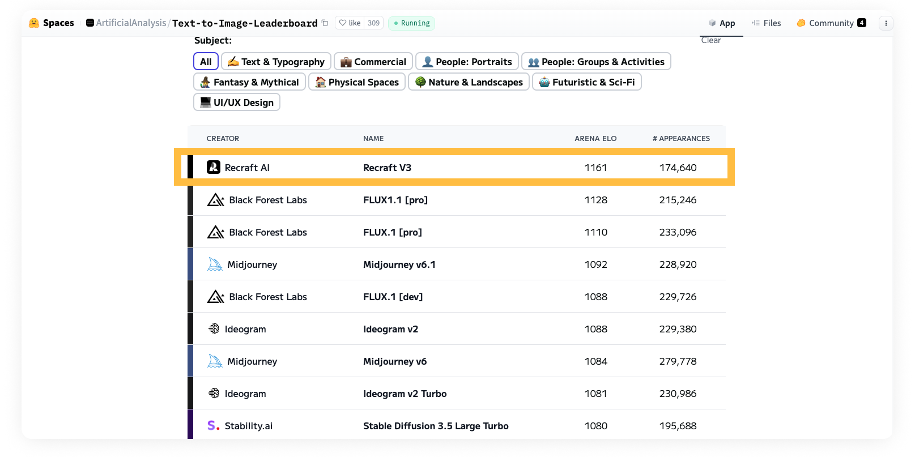Select the All subject filter
The image size is (915, 457).
point(206,62)
